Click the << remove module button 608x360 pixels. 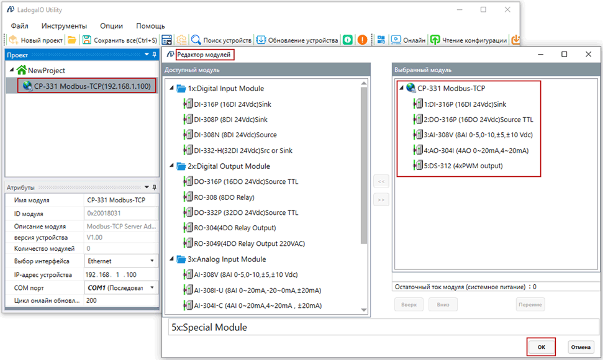(x=381, y=181)
